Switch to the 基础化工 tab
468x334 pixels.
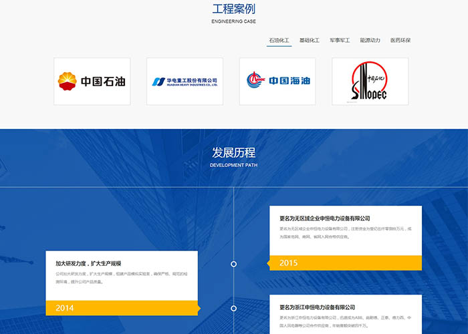(x=310, y=40)
